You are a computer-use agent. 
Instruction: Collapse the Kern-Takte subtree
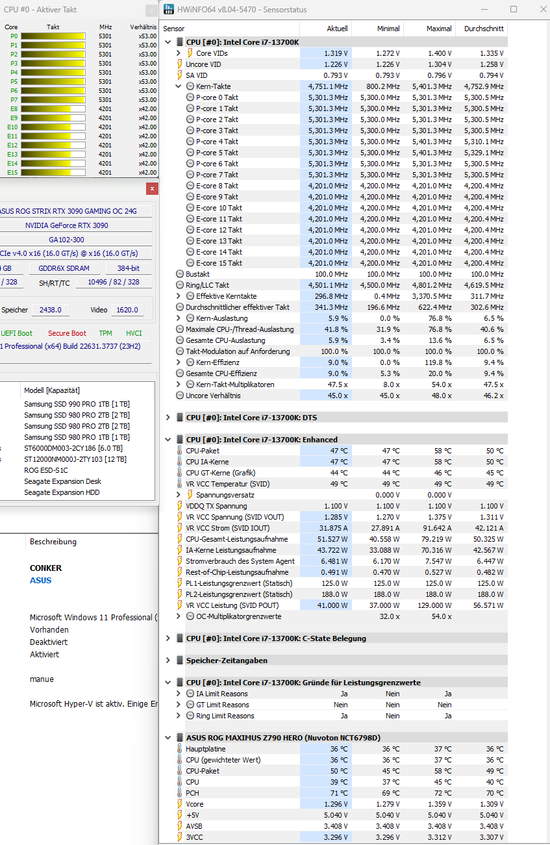point(179,86)
